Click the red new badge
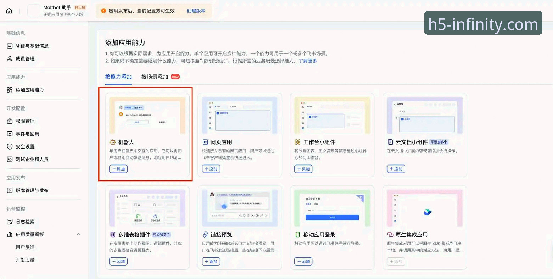This screenshot has height=279, width=553. click(x=175, y=77)
